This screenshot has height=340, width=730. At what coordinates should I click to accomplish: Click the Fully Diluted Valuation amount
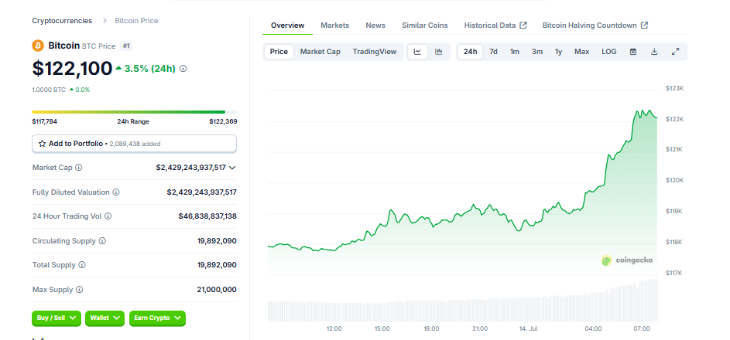[x=201, y=192]
